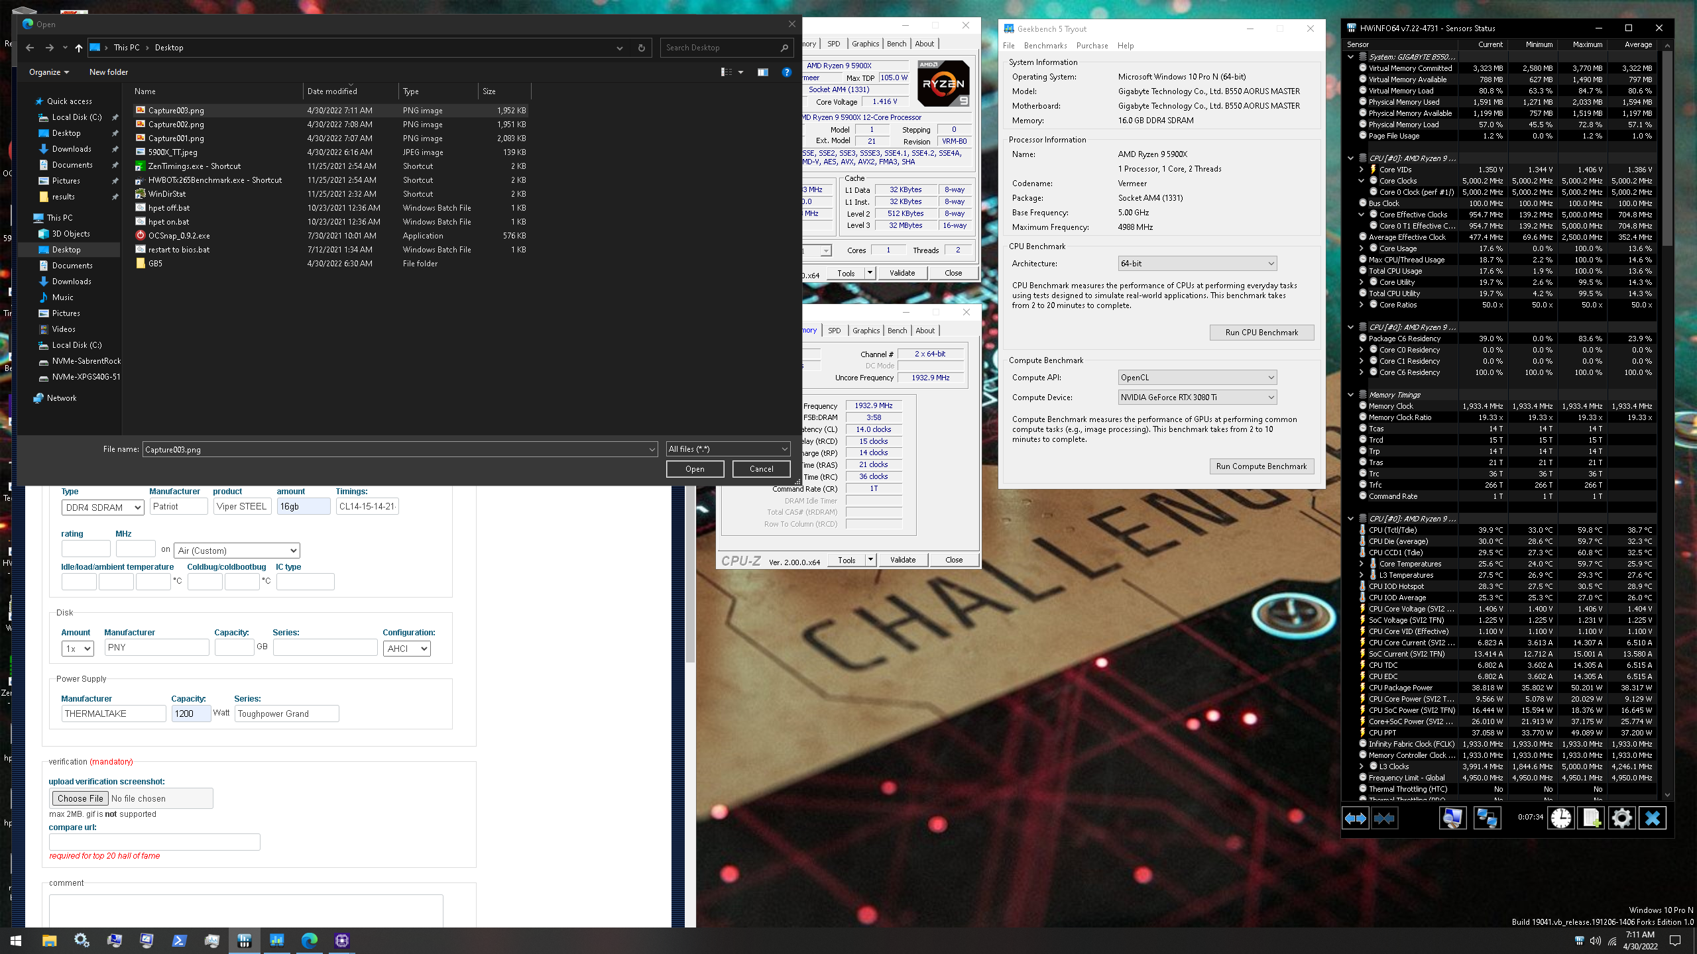Refresh the Desktop folder listing

641,48
